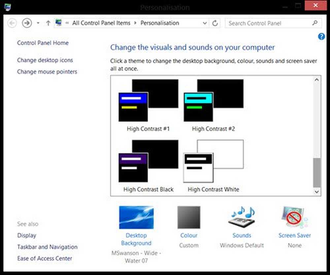Expand the address bar history dropdown
This screenshot has height=275, width=330.
pos(205,23)
